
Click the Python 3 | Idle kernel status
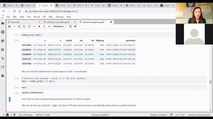click(x=43, y=115)
